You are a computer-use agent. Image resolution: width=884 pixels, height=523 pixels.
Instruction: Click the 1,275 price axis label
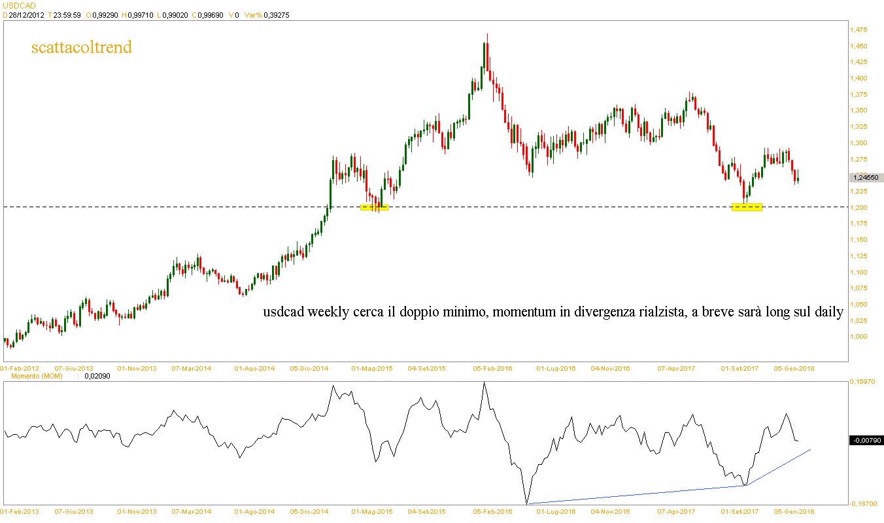858,160
